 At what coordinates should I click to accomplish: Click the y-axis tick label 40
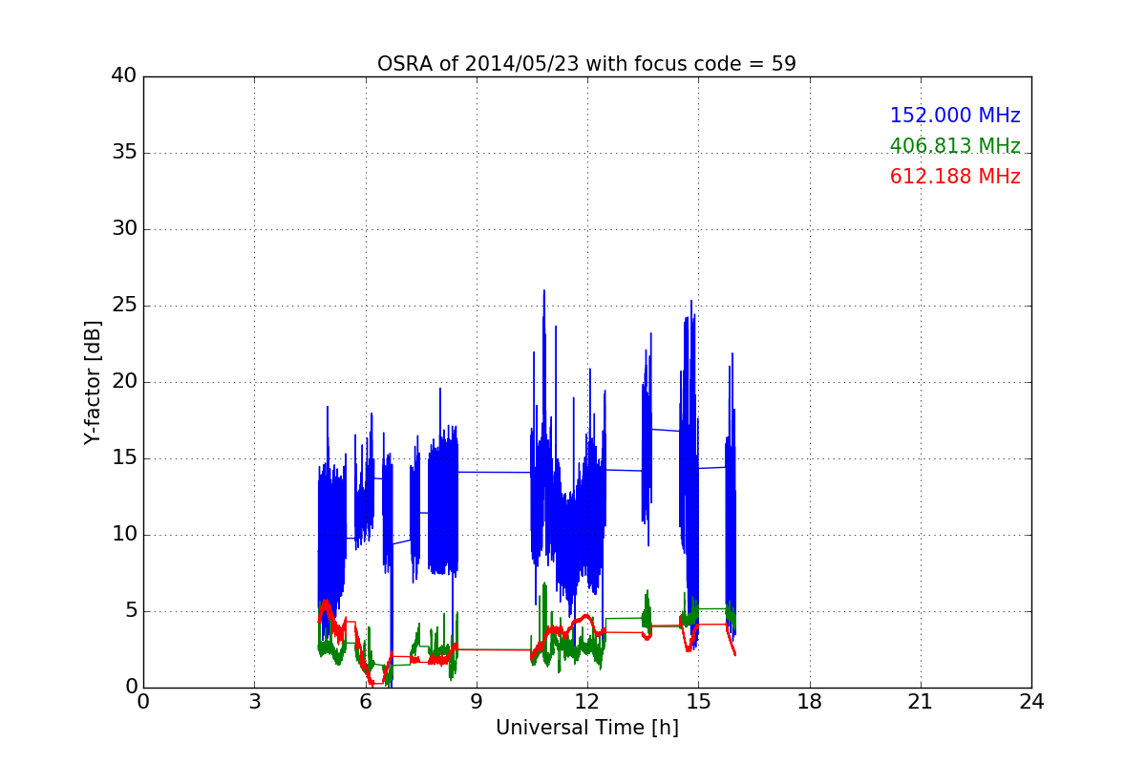[124, 76]
